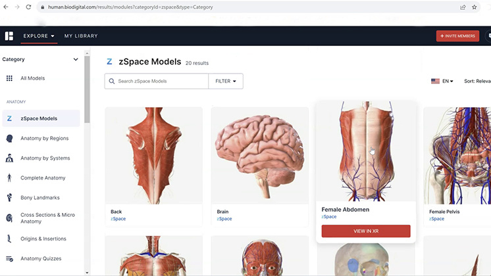Screen dimensions: 491x276
Task: Reload the page with refresh icon
Action: pyautogui.click(x=28, y=7)
